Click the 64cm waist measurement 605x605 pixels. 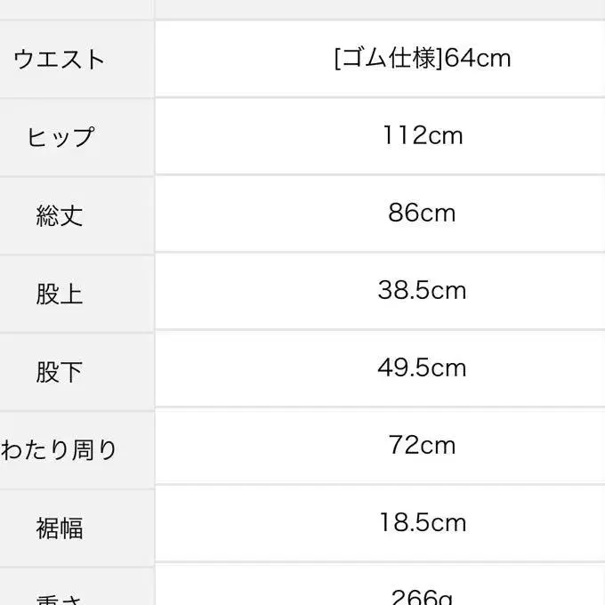tap(478, 59)
